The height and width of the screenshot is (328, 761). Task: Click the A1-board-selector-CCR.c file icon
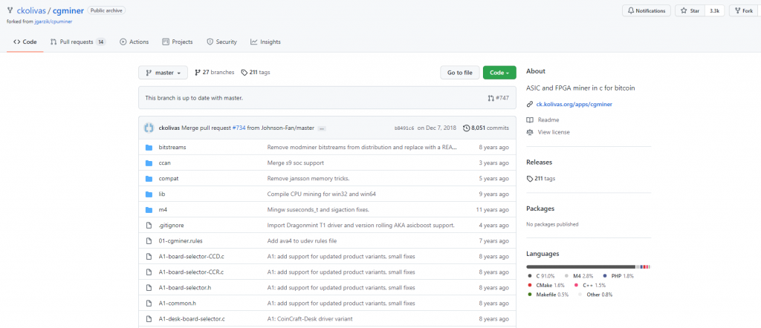pyautogui.click(x=149, y=272)
